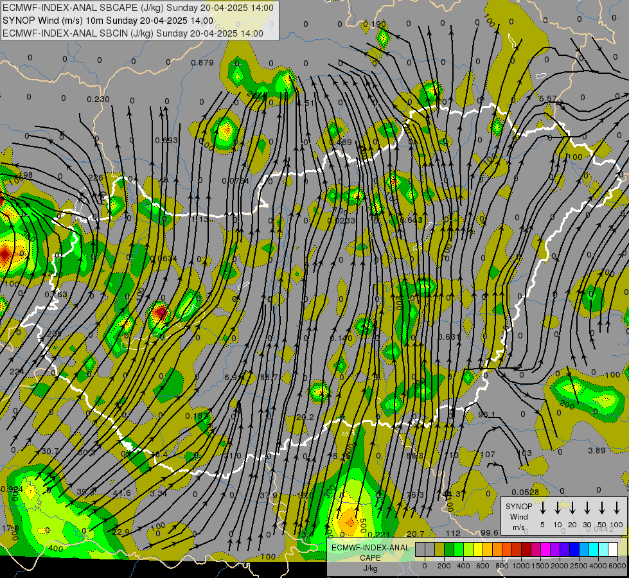Click the '3.34' value on the map
Viewport: 629px width, 578px height.
click(x=159, y=493)
